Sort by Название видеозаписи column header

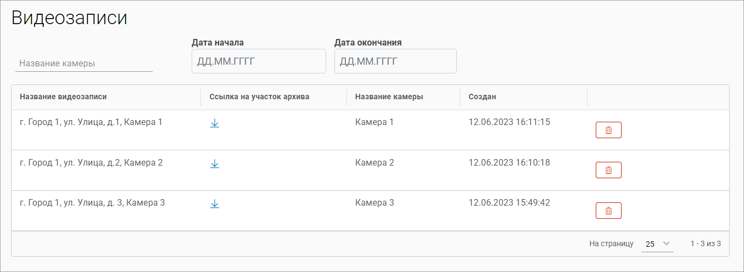point(63,97)
